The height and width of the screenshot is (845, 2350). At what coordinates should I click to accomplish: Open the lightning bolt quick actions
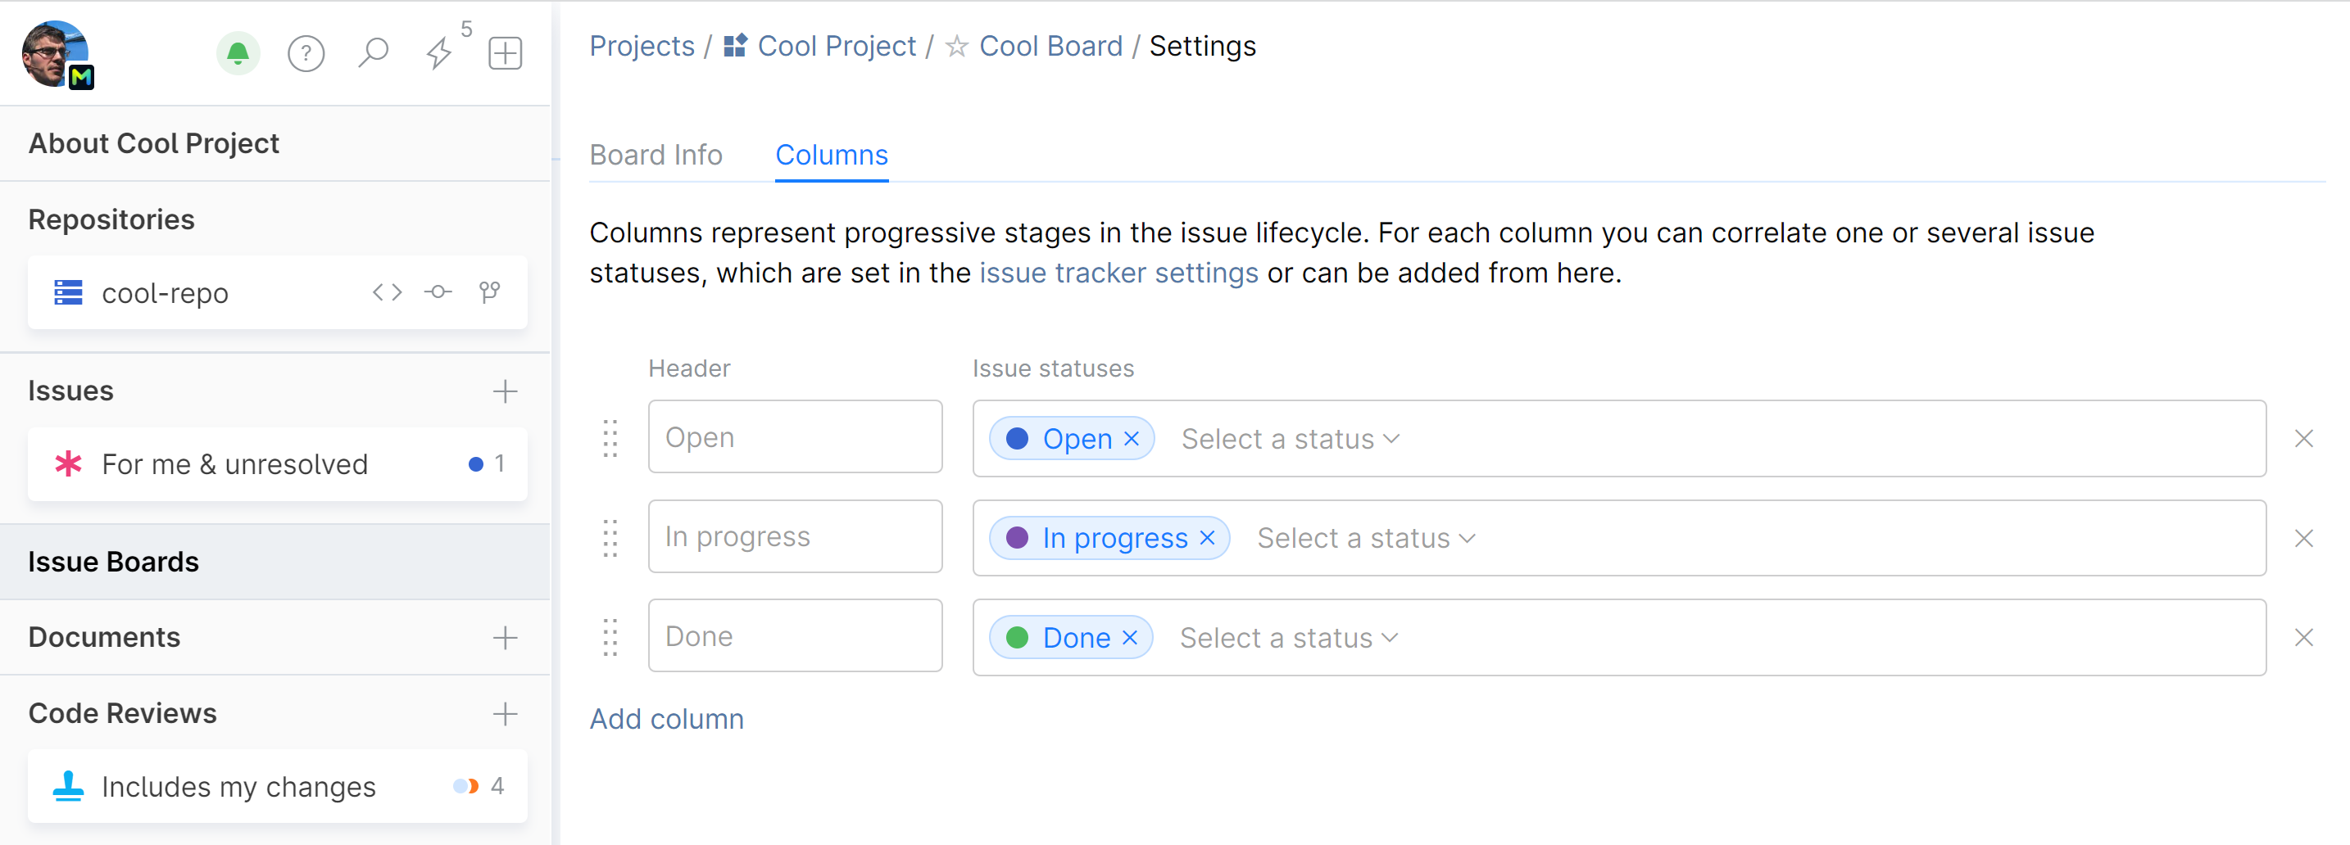click(x=440, y=53)
